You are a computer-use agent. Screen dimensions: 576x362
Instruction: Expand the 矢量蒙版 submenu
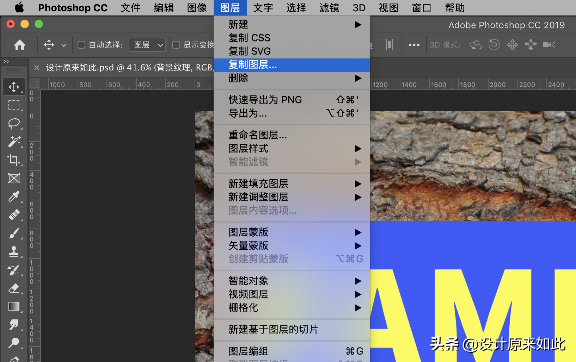(x=292, y=246)
